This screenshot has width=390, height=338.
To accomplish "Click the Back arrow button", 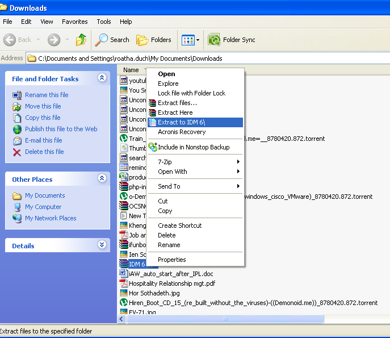I will tap(10, 40).
